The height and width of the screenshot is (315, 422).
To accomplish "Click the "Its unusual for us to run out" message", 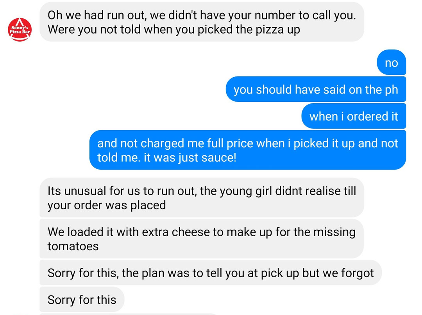I will coord(202,198).
